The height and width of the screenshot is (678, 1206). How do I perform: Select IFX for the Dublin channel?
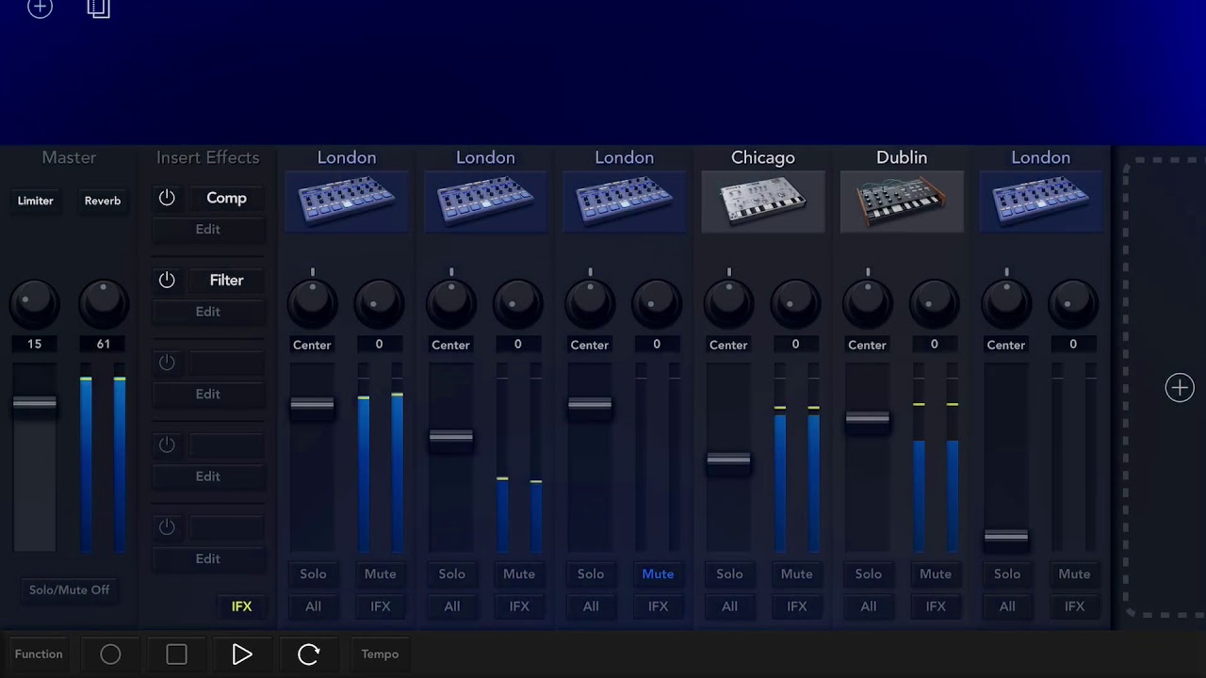click(x=936, y=606)
